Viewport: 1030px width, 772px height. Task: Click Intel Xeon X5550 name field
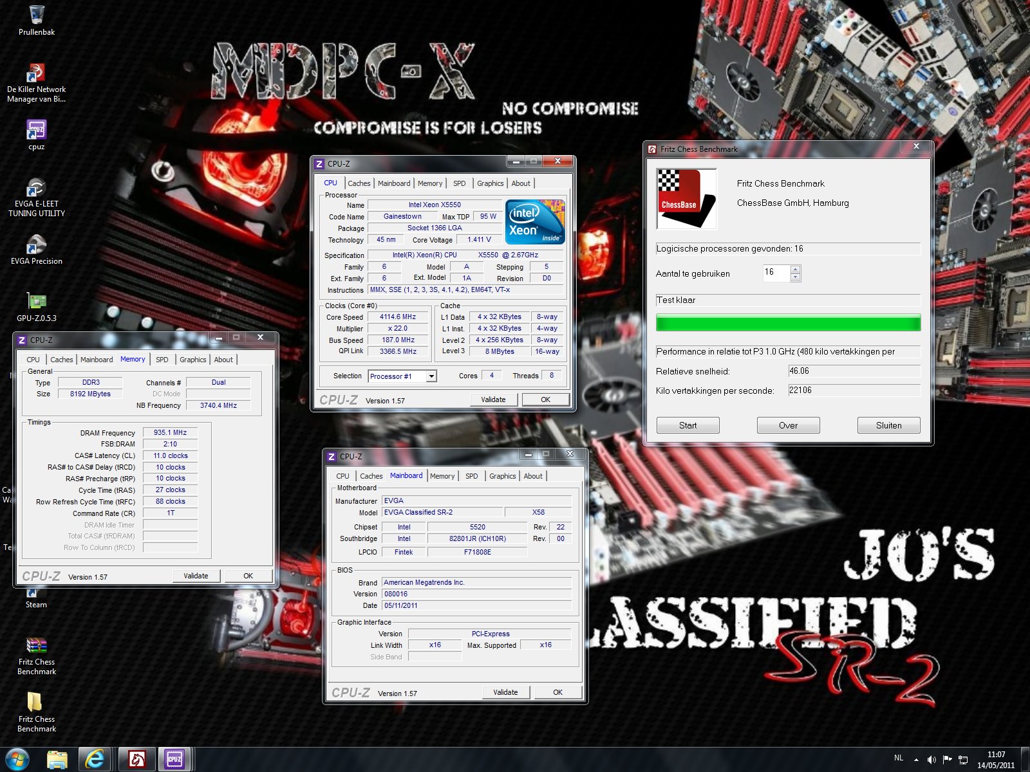pos(435,205)
